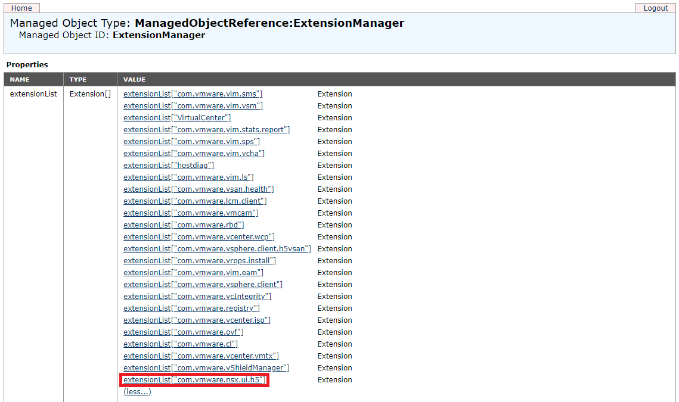
Task: Select Extension label beside com.vmware.vim.sms
Action: (x=335, y=94)
